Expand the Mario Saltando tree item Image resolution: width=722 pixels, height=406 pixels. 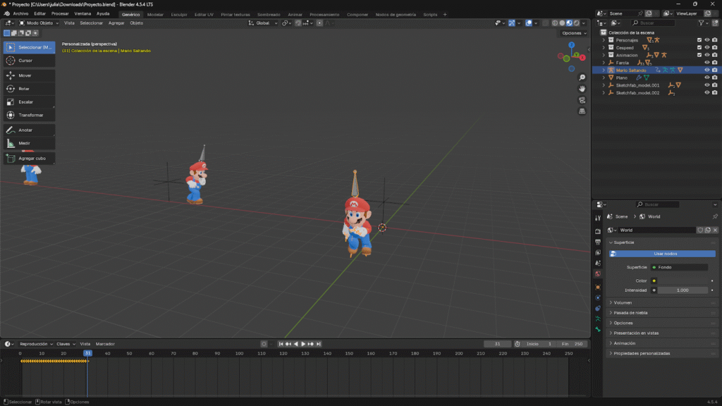point(604,70)
